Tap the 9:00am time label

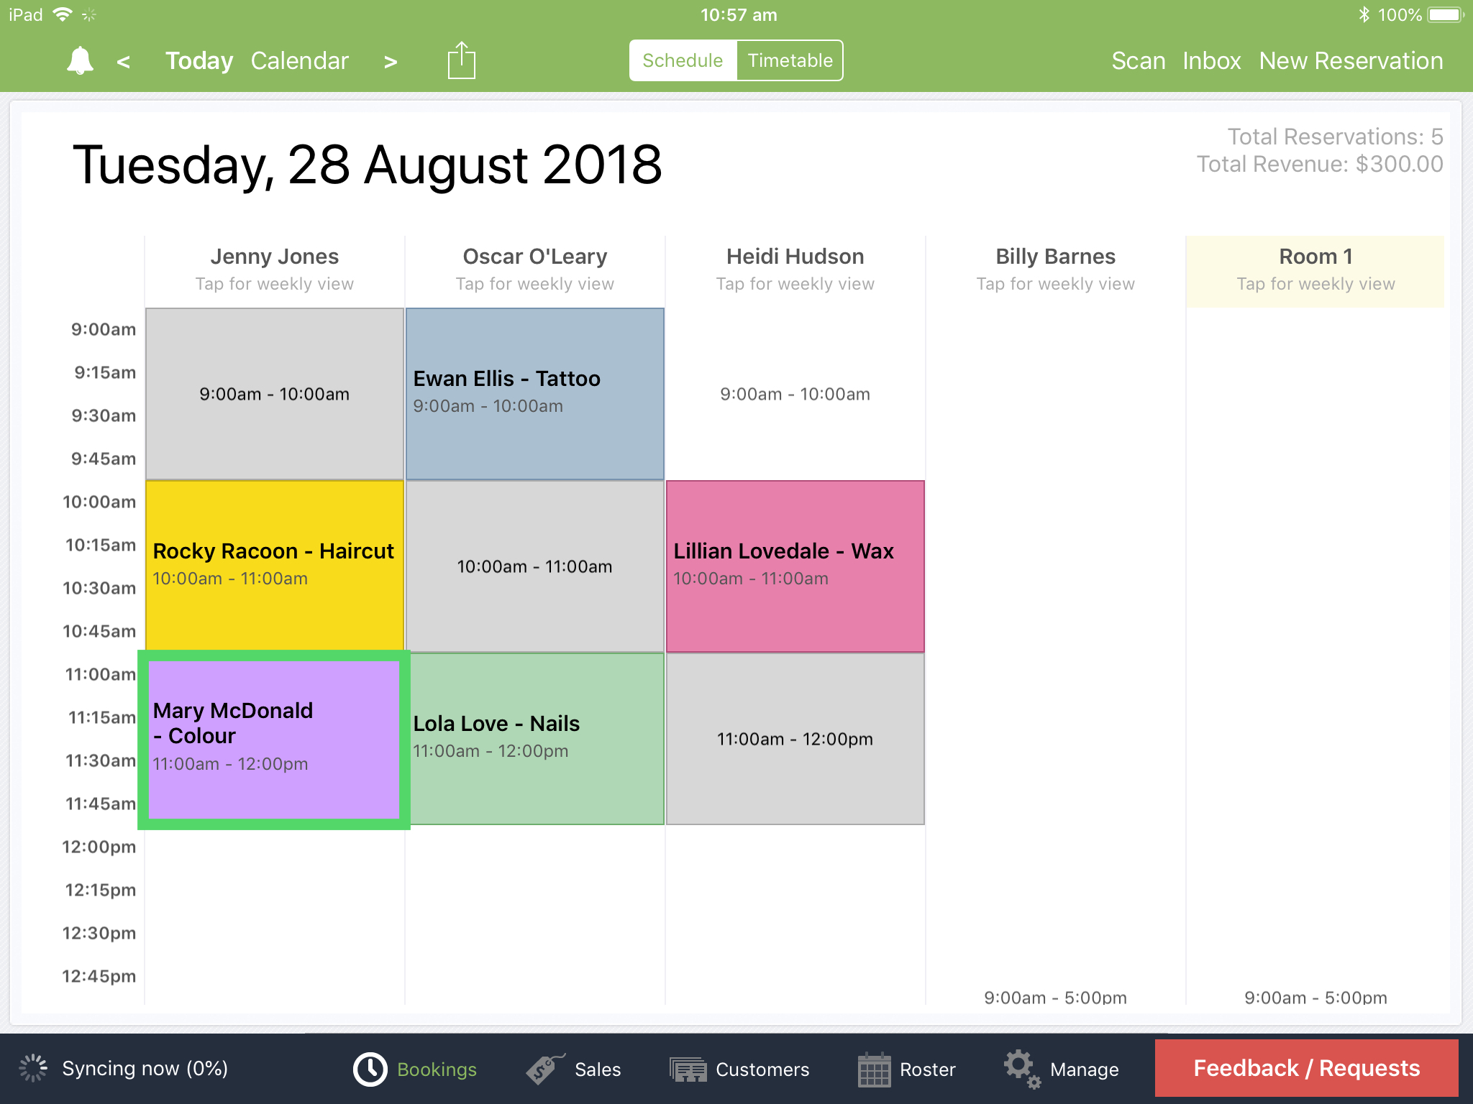coord(103,329)
